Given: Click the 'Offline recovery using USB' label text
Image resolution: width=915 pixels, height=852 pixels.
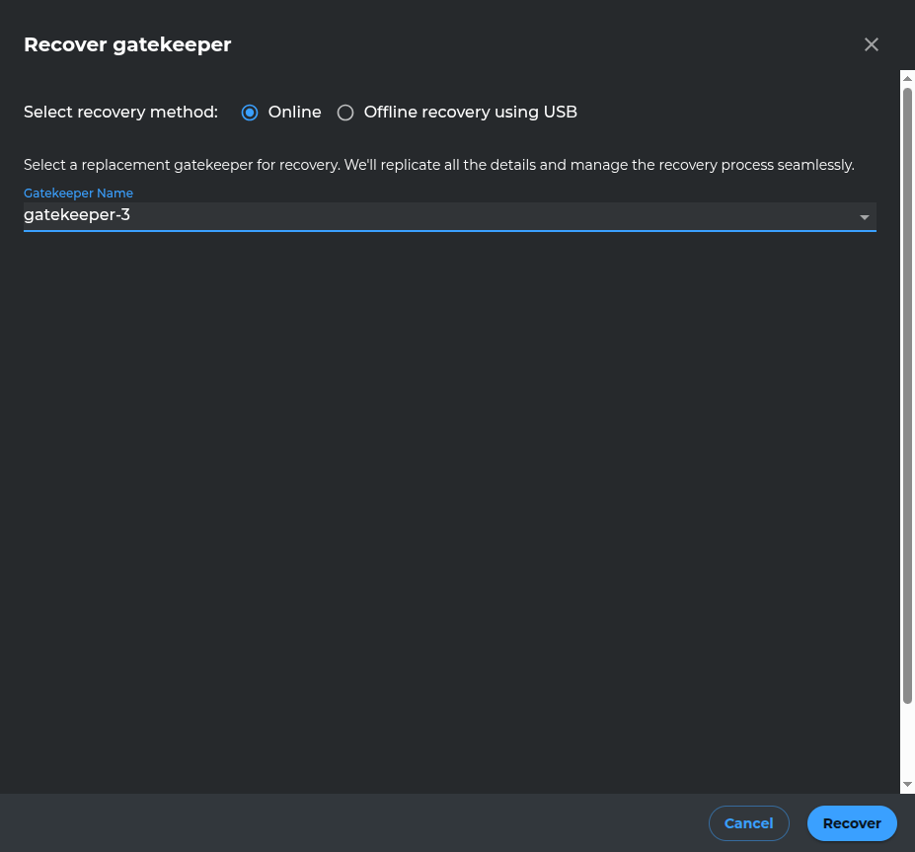Looking at the screenshot, I should click(x=470, y=113).
